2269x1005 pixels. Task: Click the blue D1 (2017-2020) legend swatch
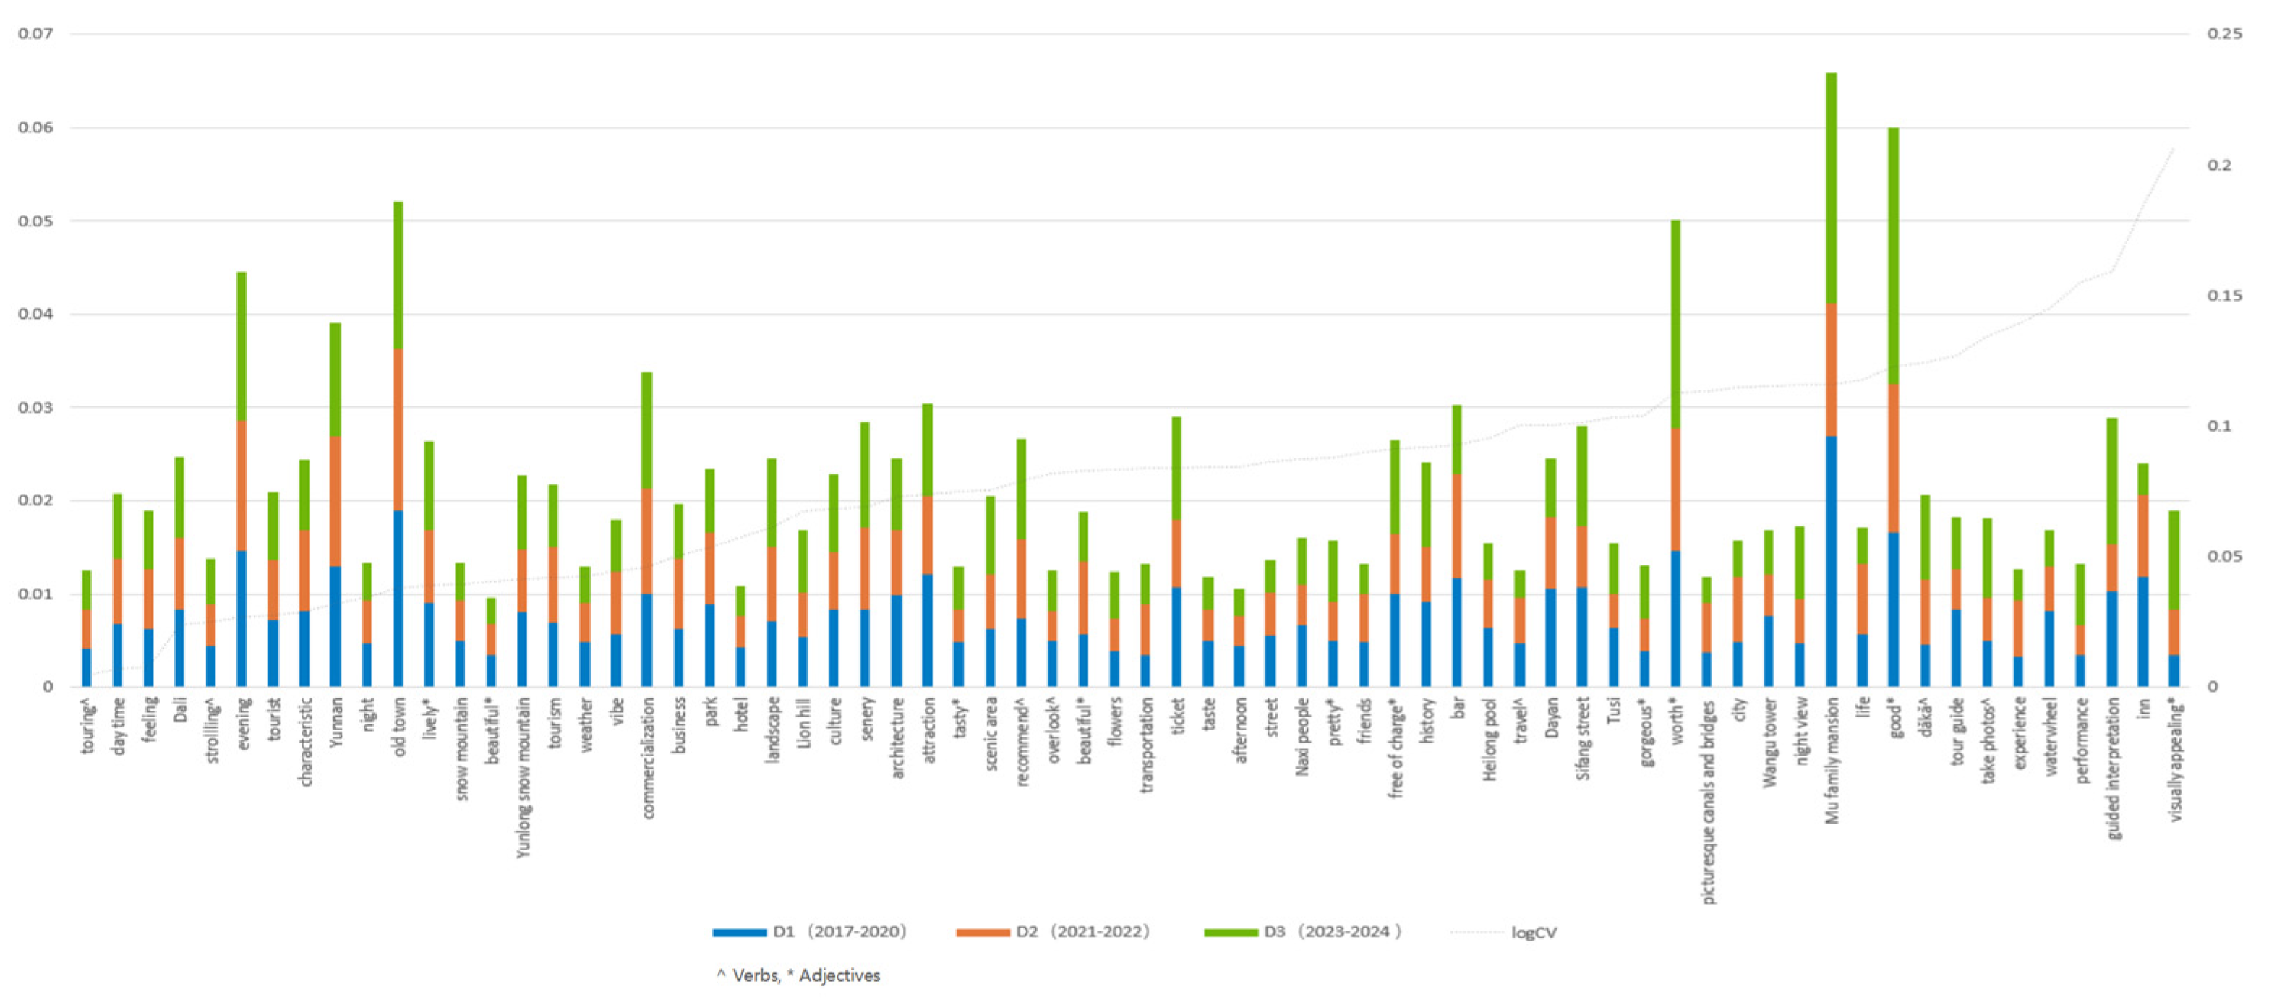pos(739,932)
